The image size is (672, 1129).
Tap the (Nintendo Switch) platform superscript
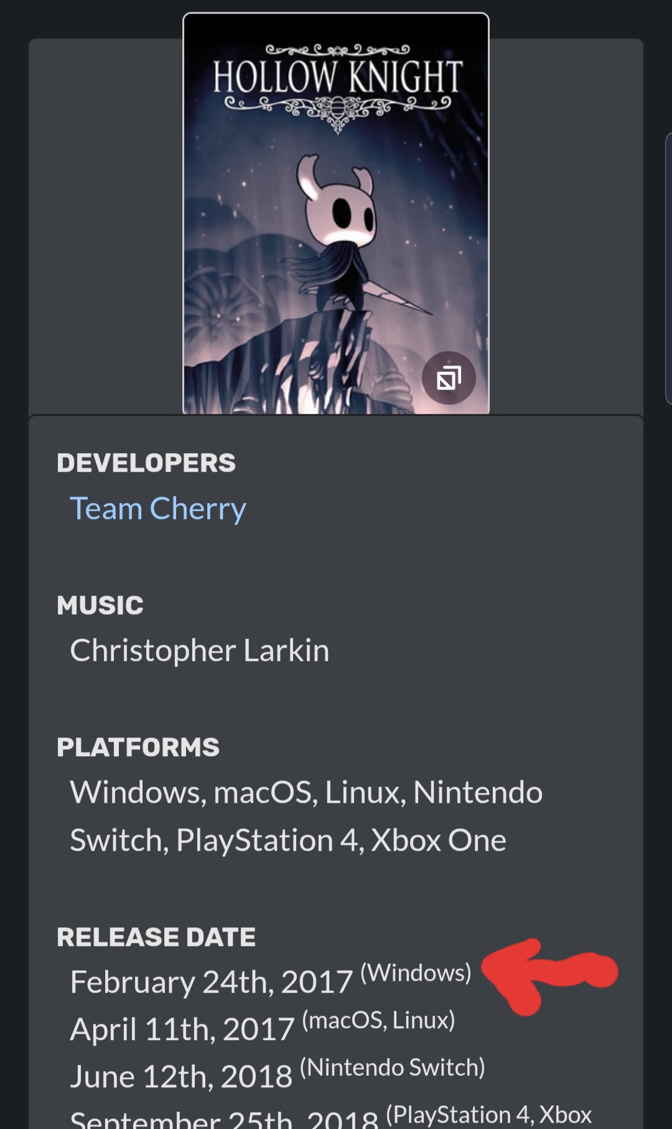pyautogui.click(x=392, y=1067)
